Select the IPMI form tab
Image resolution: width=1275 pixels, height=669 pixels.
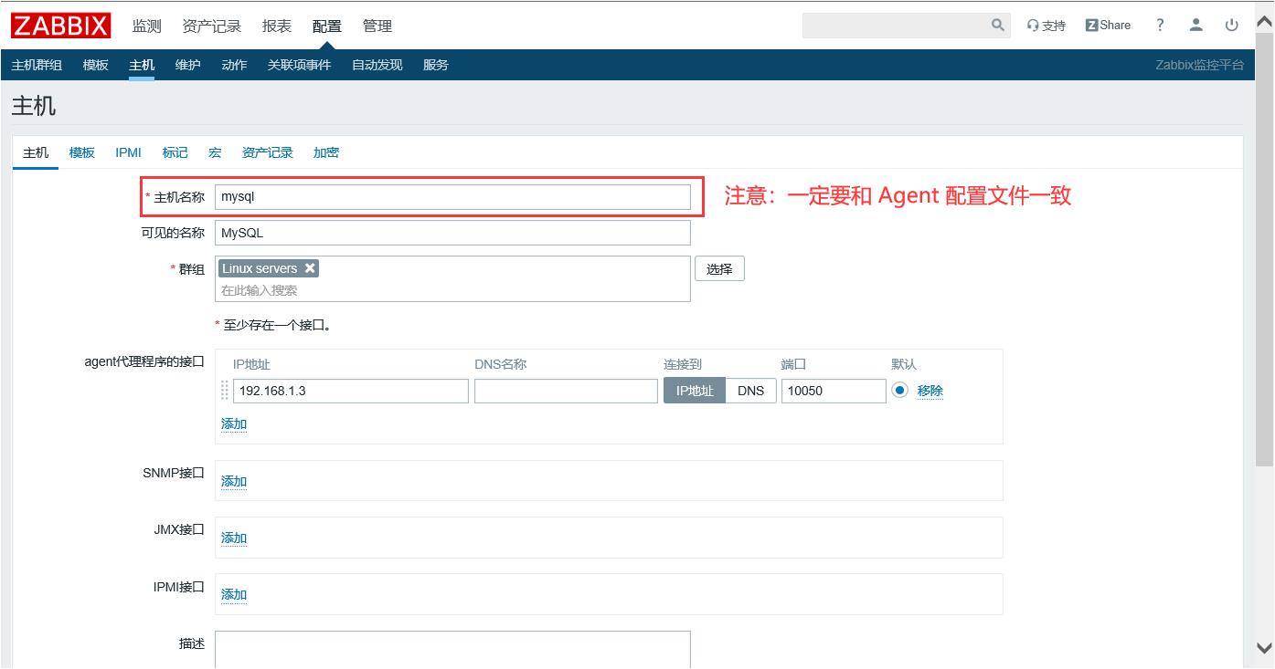tap(129, 152)
